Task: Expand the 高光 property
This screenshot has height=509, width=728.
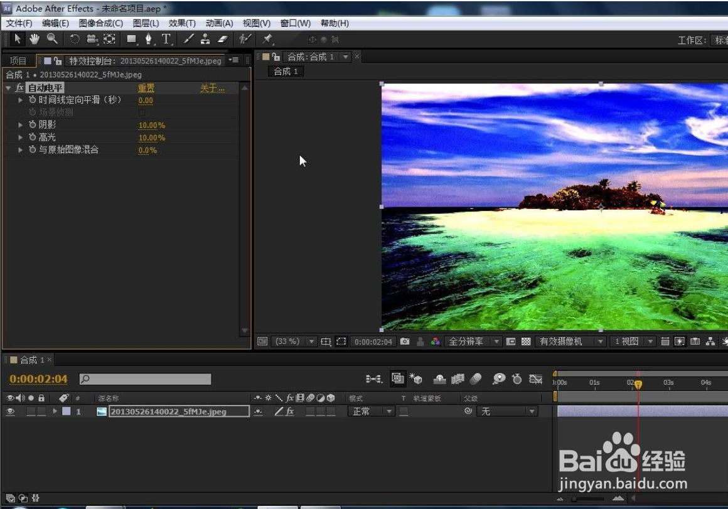Action: pyautogui.click(x=20, y=137)
